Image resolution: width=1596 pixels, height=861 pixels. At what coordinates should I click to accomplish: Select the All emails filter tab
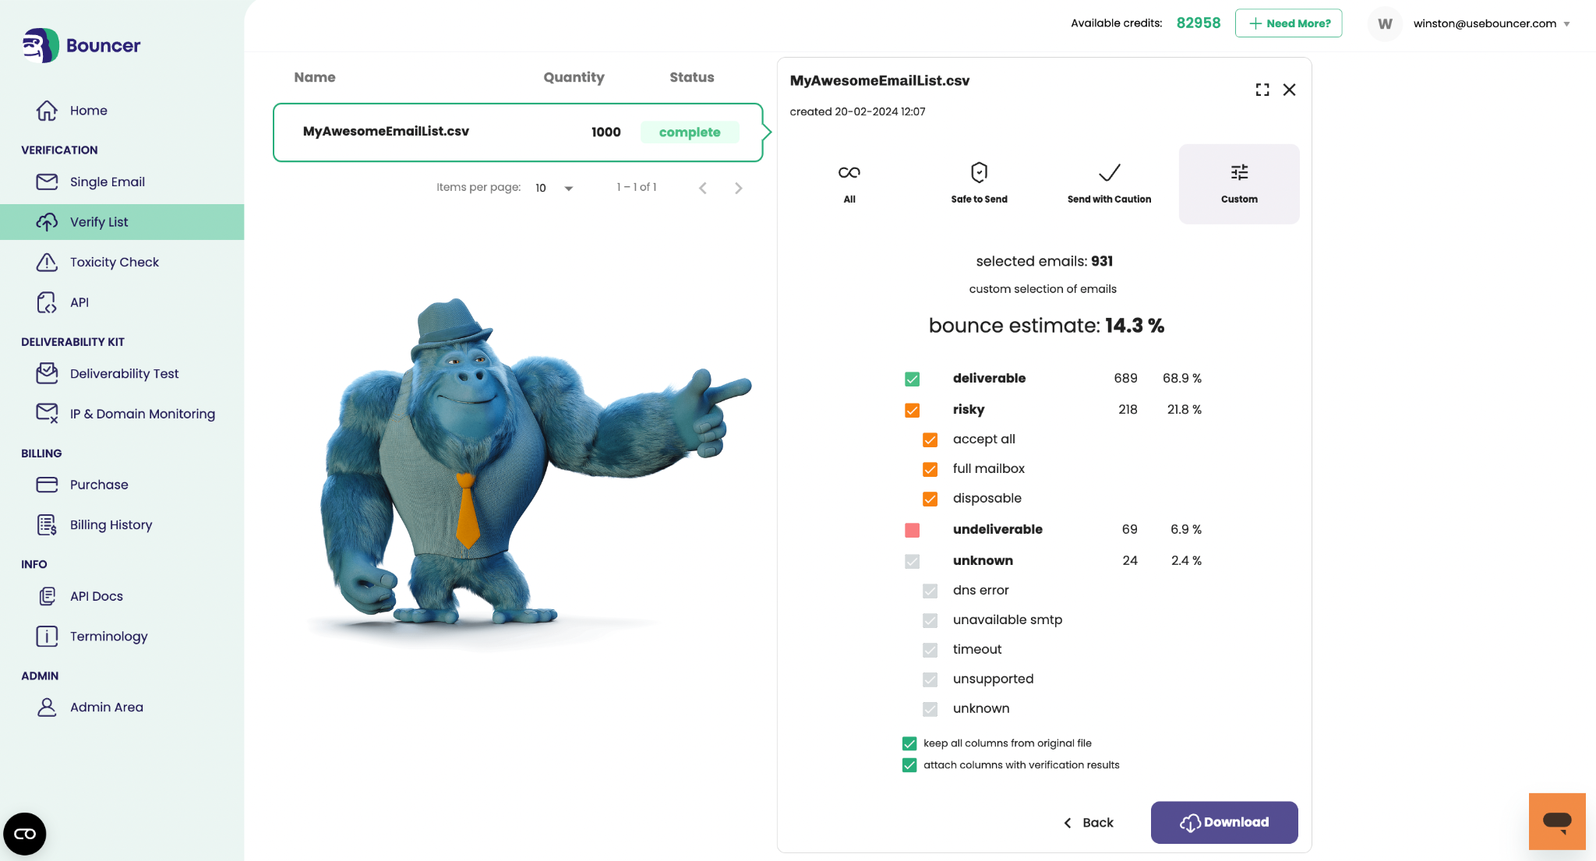[x=849, y=183]
